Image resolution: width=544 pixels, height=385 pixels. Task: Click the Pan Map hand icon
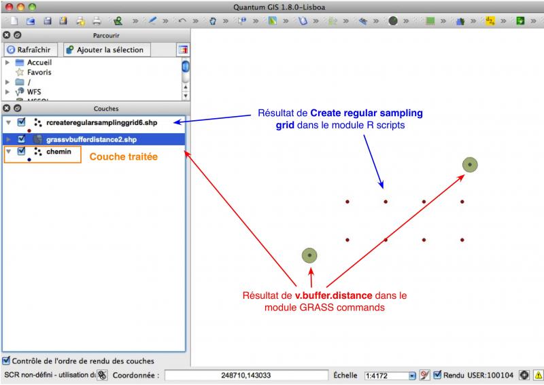[x=212, y=21]
